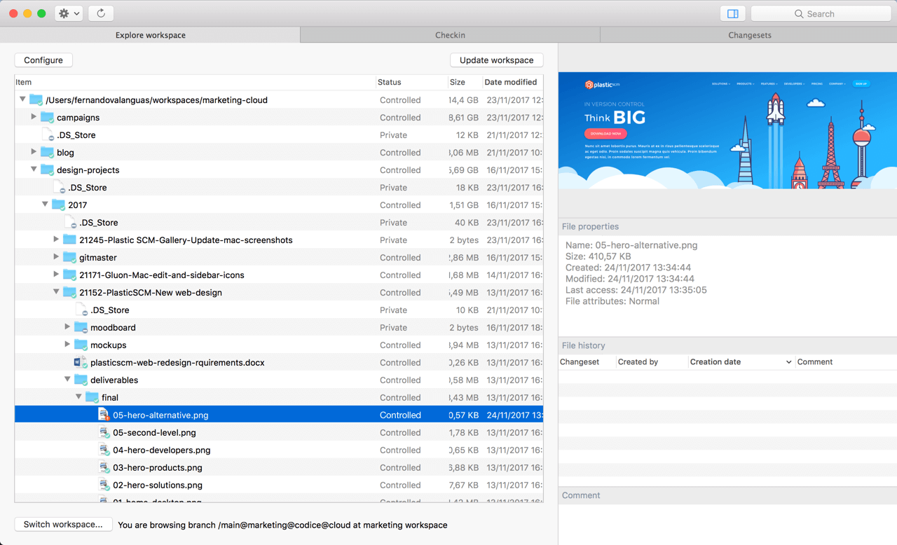897x545 pixels.
Task: Click the final folder icon
Action: (x=92, y=397)
